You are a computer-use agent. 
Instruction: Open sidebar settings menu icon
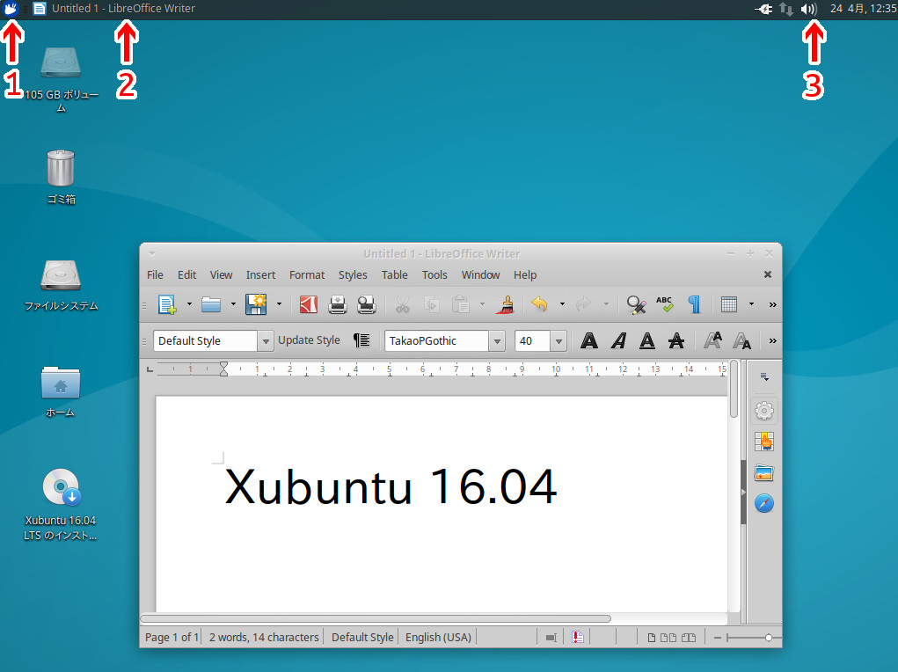coord(764,377)
